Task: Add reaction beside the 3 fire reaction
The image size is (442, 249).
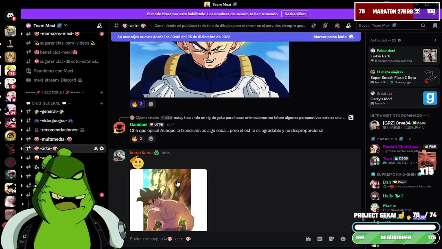Action: (151, 104)
